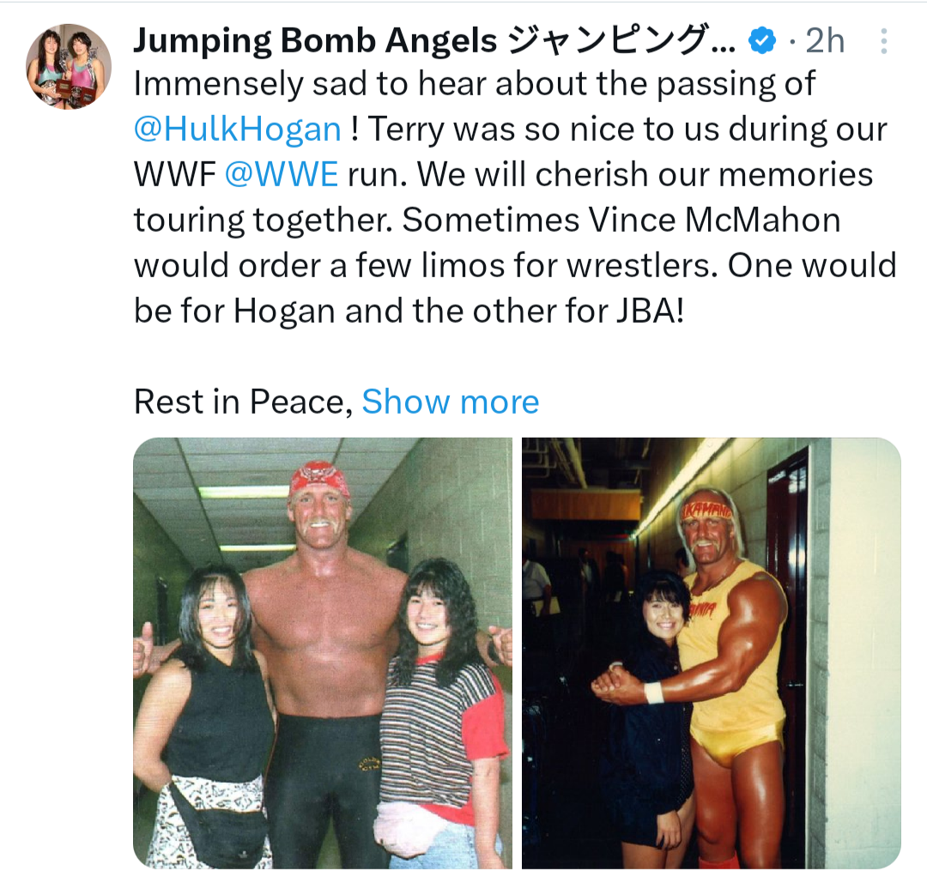The width and height of the screenshot is (927, 883).
Task: Open Jumping Bomb Angels profile avatar
Action: pos(69,66)
